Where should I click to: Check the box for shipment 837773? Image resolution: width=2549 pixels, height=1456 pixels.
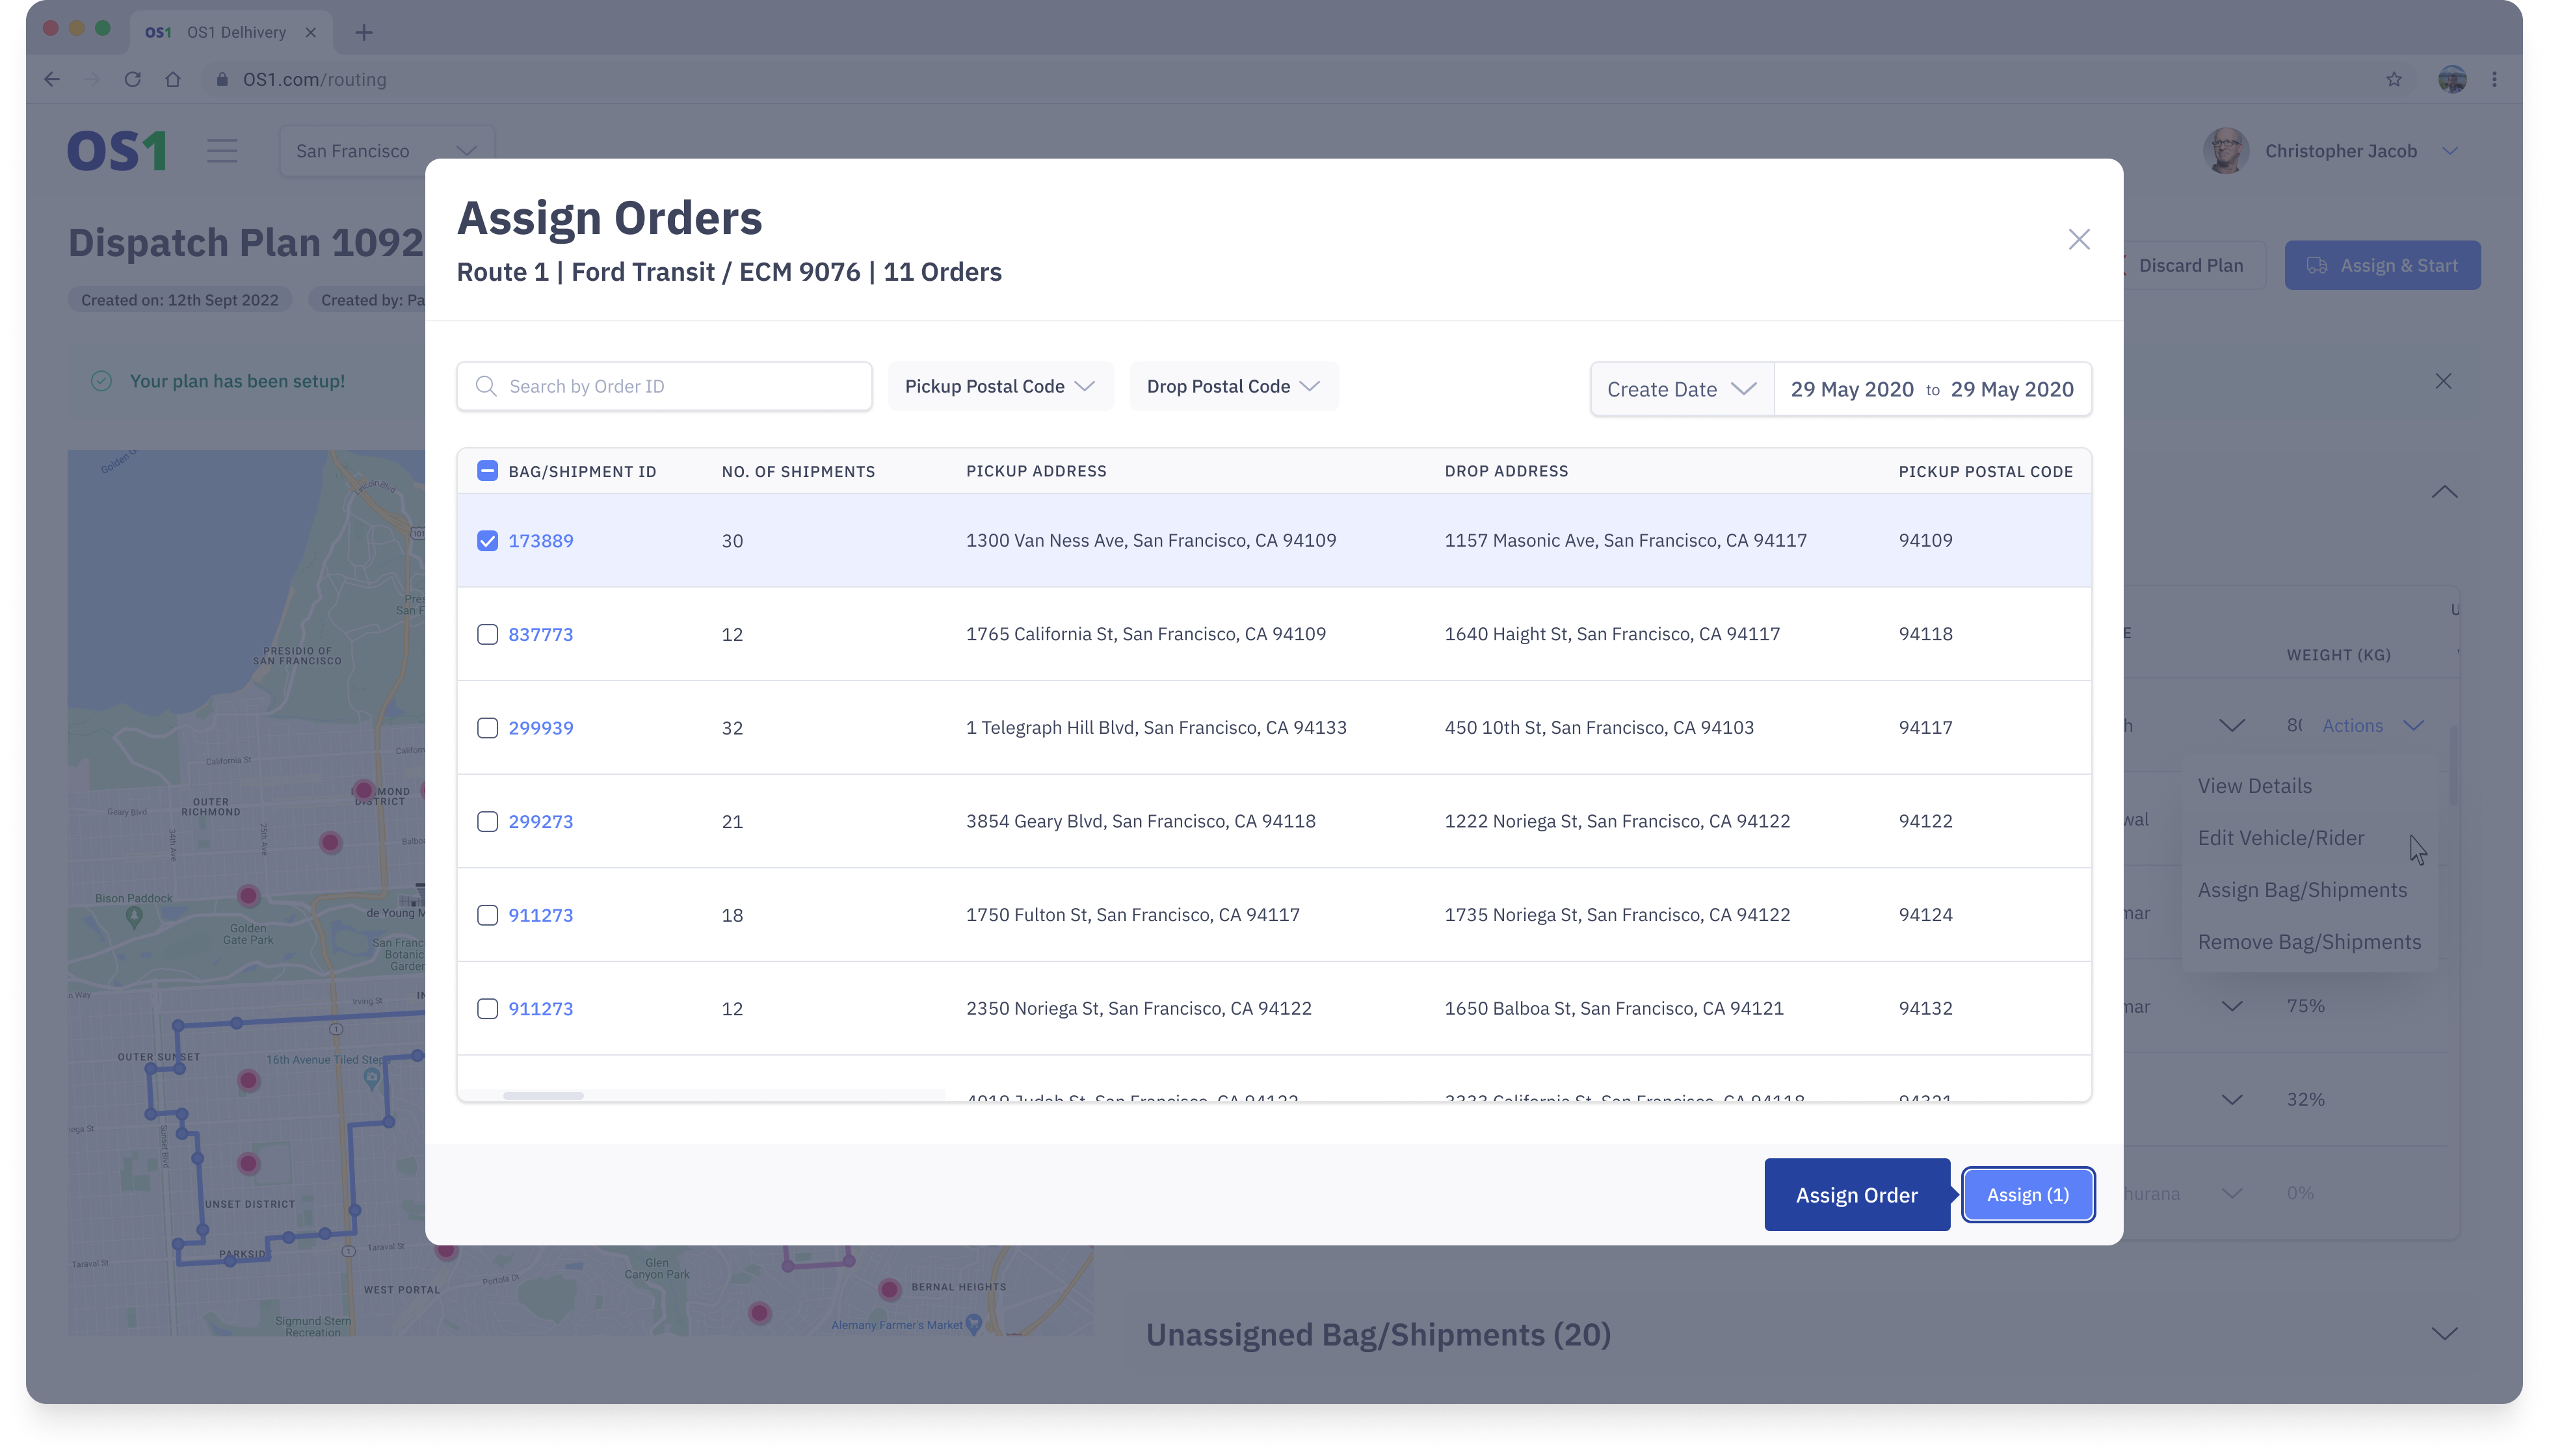pyautogui.click(x=487, y=634)
